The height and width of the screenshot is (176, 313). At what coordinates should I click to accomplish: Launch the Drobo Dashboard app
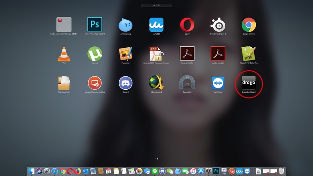coord(249,83)
